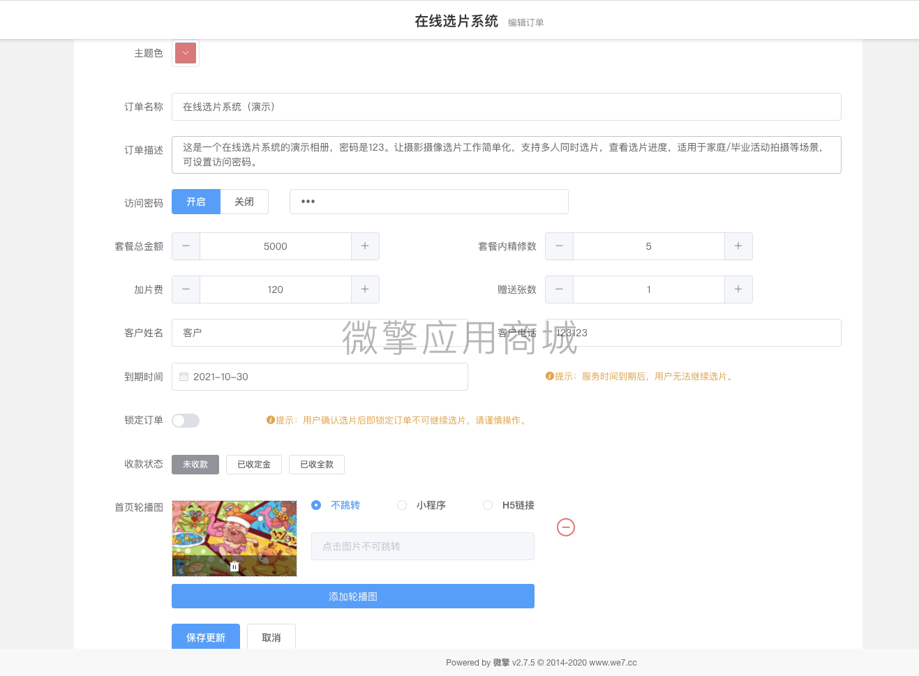Screen dimensions: 919x676
Task: Click the 取消 button
Action: coord(271,637)
